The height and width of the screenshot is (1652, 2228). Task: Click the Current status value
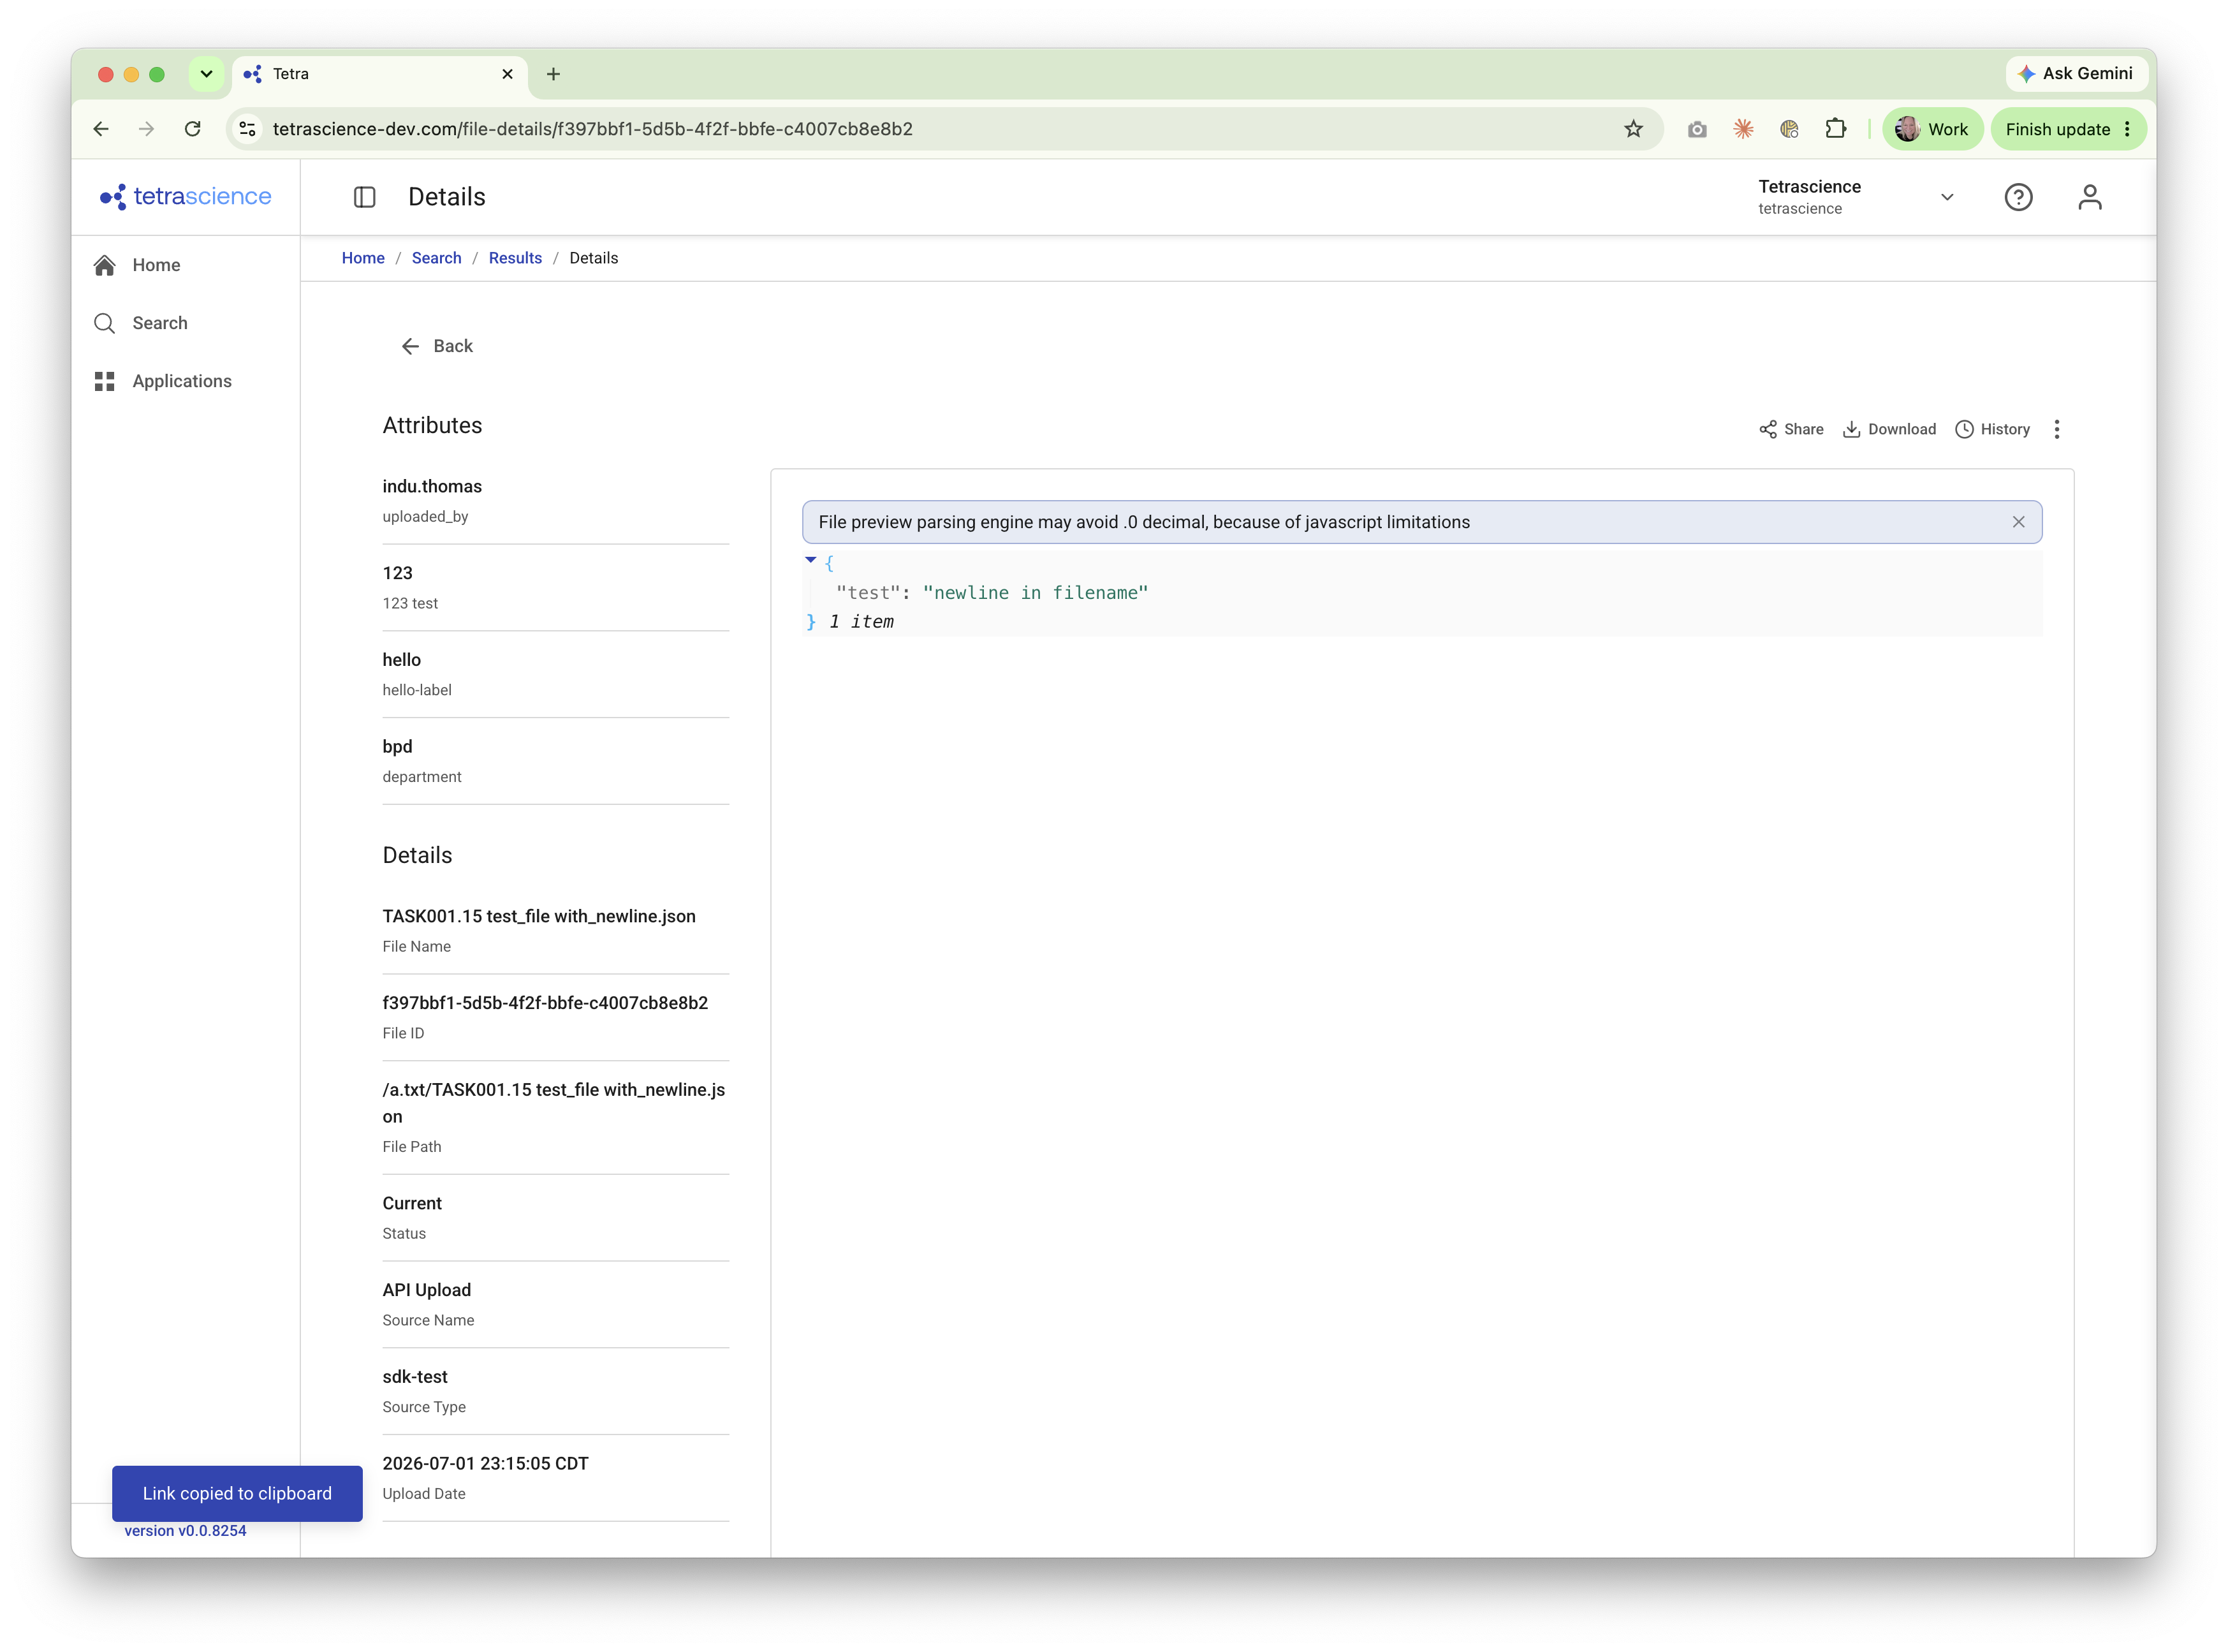[412, 1203]
